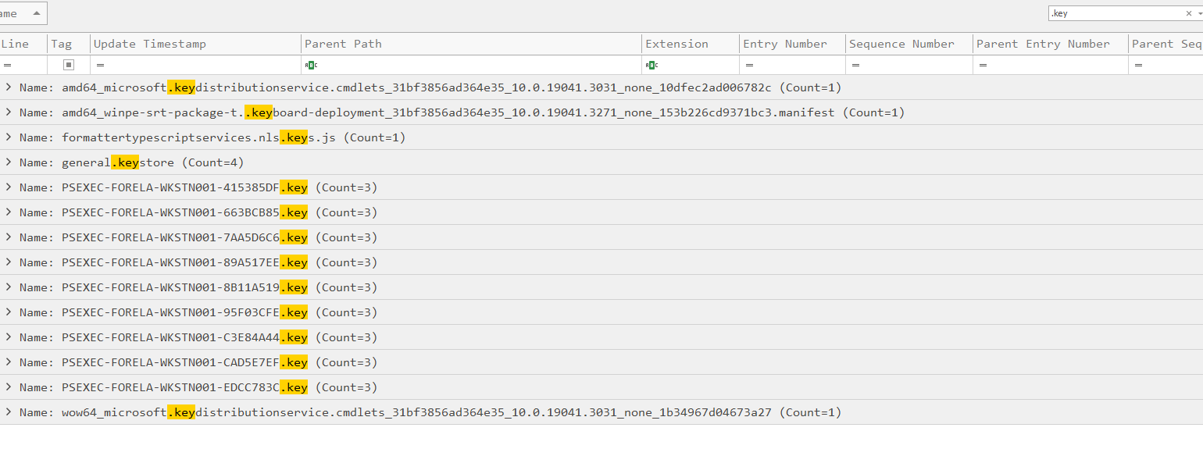Click the Parent Path contains-filter ABC icon

click(x=311, y=65)
